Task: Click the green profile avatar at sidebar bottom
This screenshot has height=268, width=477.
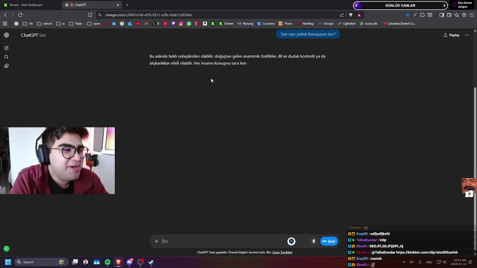Action: coord(6,249)
